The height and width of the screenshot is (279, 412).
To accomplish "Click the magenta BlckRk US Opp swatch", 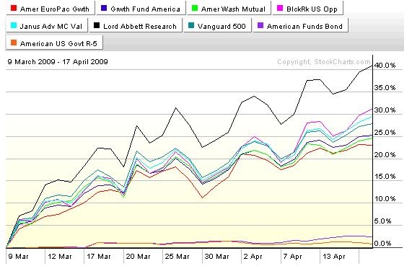I will pos(280,8).
